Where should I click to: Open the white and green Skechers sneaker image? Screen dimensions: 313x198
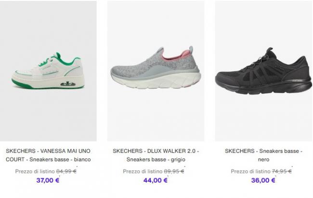tap(48, 71)
